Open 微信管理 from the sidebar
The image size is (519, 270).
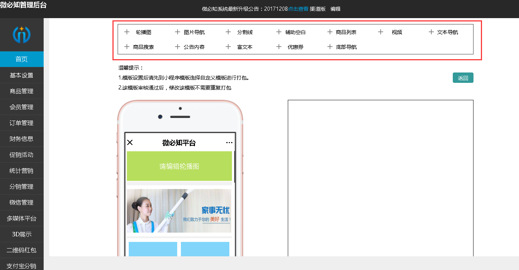[22, 202]
